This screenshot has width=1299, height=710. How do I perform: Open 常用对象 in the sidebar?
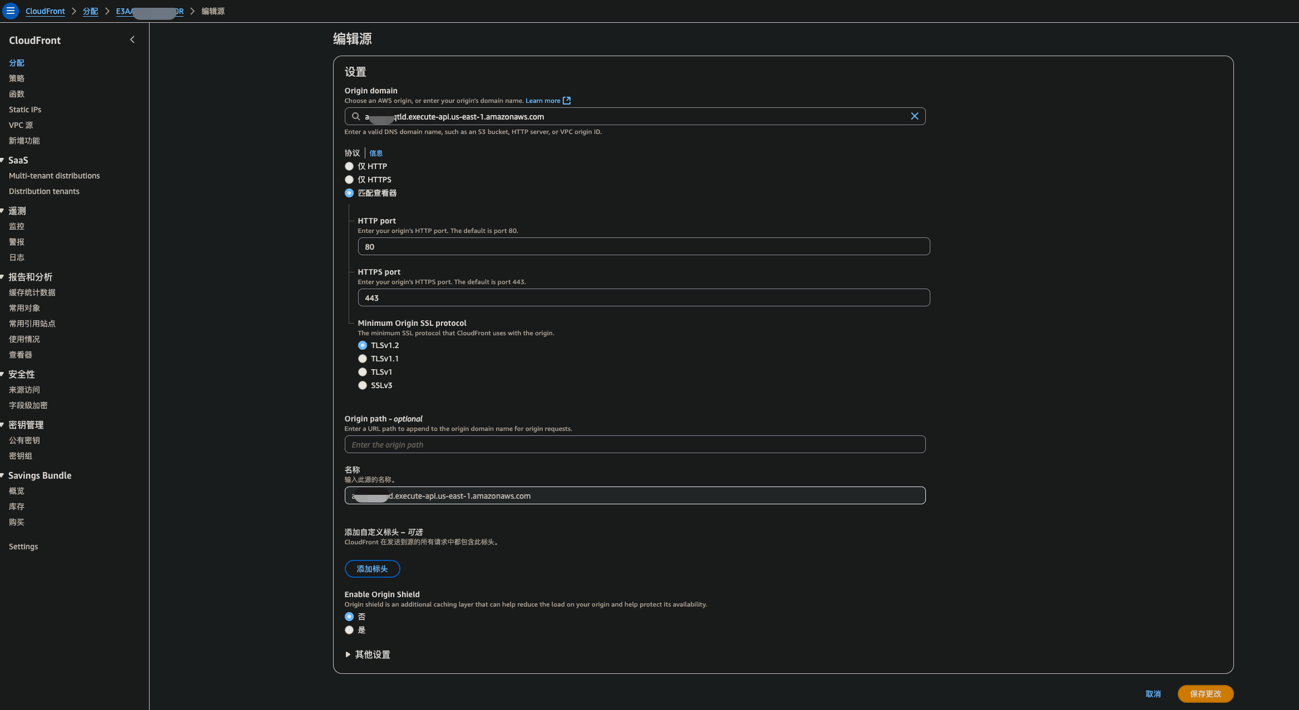point(24,308)
